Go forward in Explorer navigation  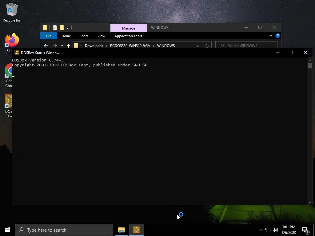pyautogui.click(x=55, y=46)
